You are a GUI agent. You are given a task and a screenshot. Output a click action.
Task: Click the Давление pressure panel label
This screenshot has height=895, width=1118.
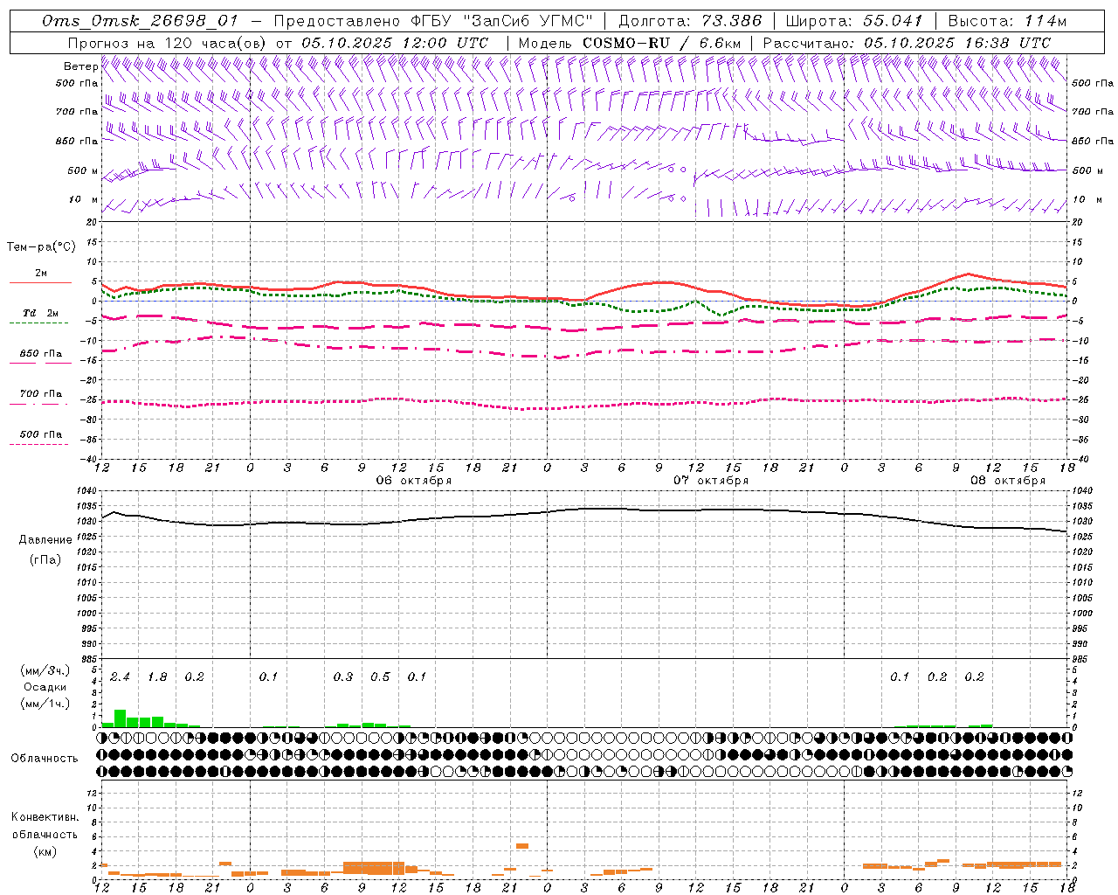(x=45, y=540)
